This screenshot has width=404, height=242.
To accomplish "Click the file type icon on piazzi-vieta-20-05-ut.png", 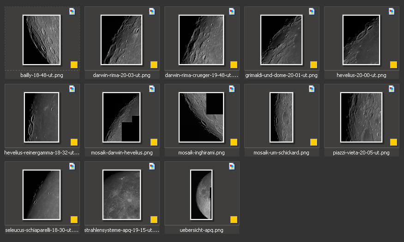I will pos(392,89).
